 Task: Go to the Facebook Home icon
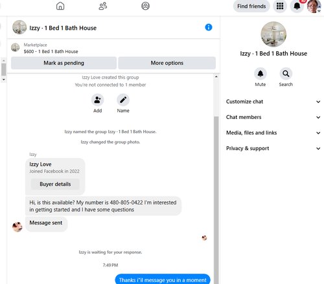tap(60, 6)
